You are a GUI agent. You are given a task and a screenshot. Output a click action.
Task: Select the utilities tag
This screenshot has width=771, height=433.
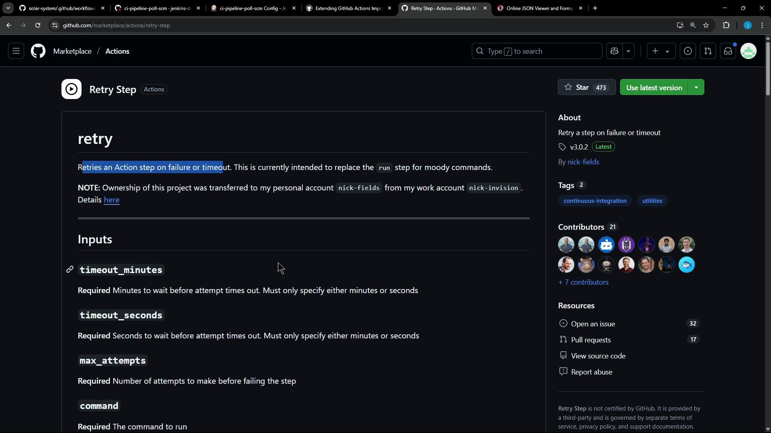coord(652,201)
